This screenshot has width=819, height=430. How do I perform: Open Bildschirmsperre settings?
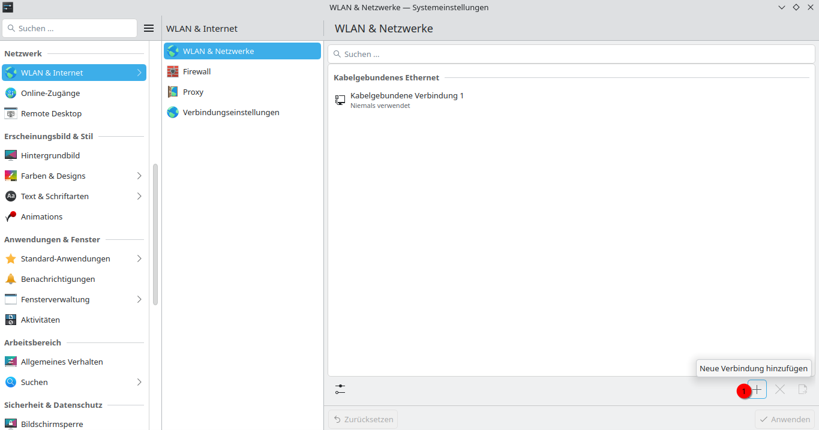(51, 424)
